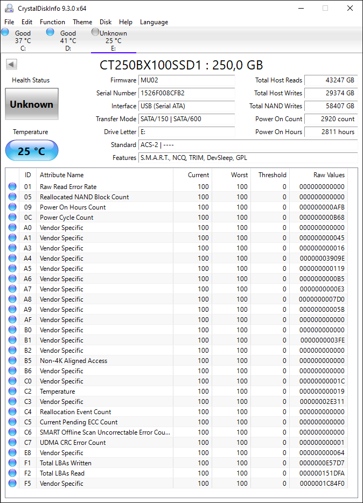This screenshot has width=363, height=503.
Task: Click the Current column header
Action: 192,175
